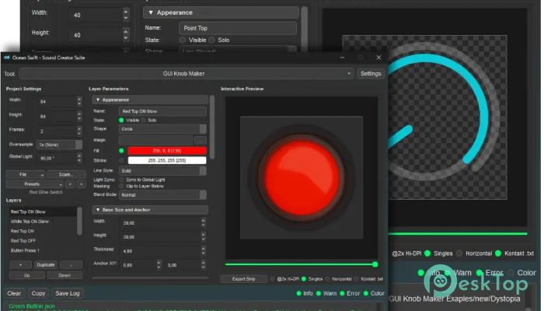Open the white Stroke color swatch
The height and width of the screenshot is (311, 544).
[x=167, y=160]
